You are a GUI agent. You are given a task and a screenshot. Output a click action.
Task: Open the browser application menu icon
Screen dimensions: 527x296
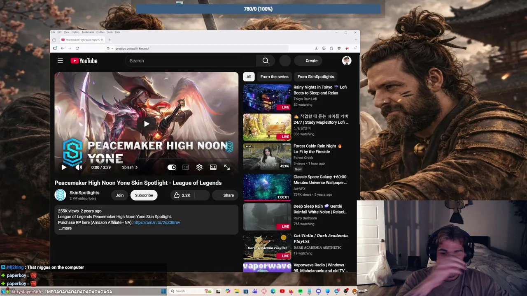pyautogui.click(x=355, y=49)
